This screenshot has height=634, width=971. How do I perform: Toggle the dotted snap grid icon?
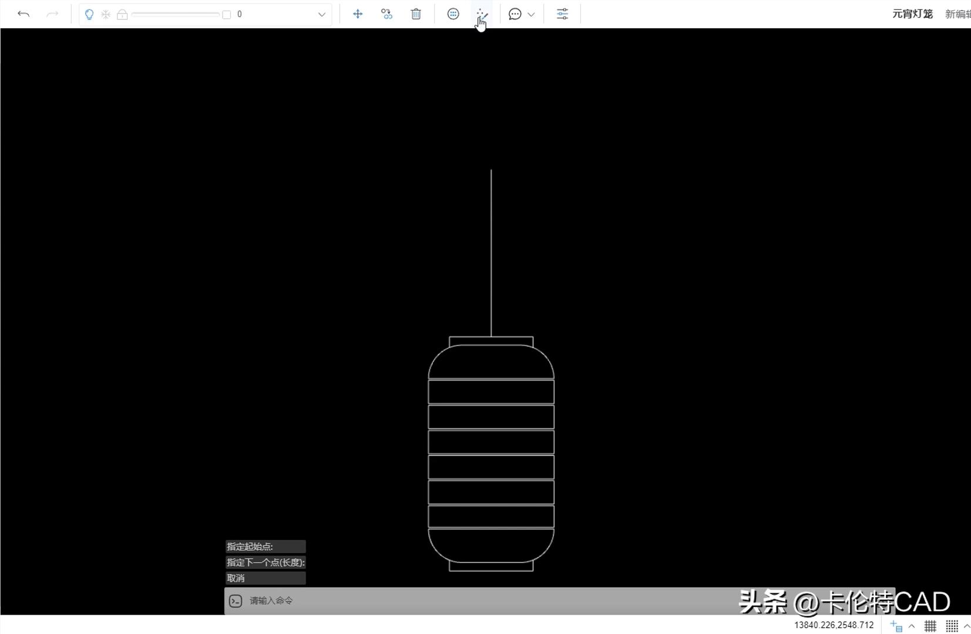point(952,626)
